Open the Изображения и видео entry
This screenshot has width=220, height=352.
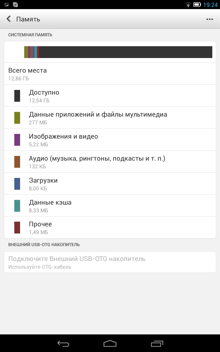[110, 140]
